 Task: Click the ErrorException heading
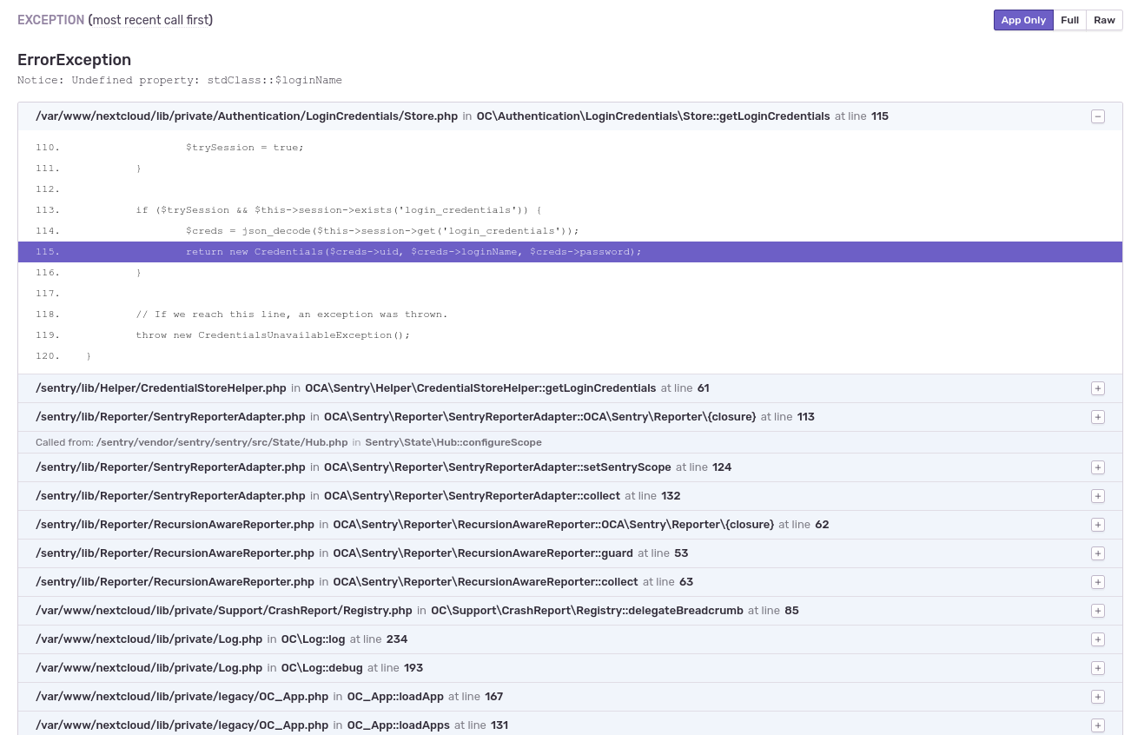(75, 60)
